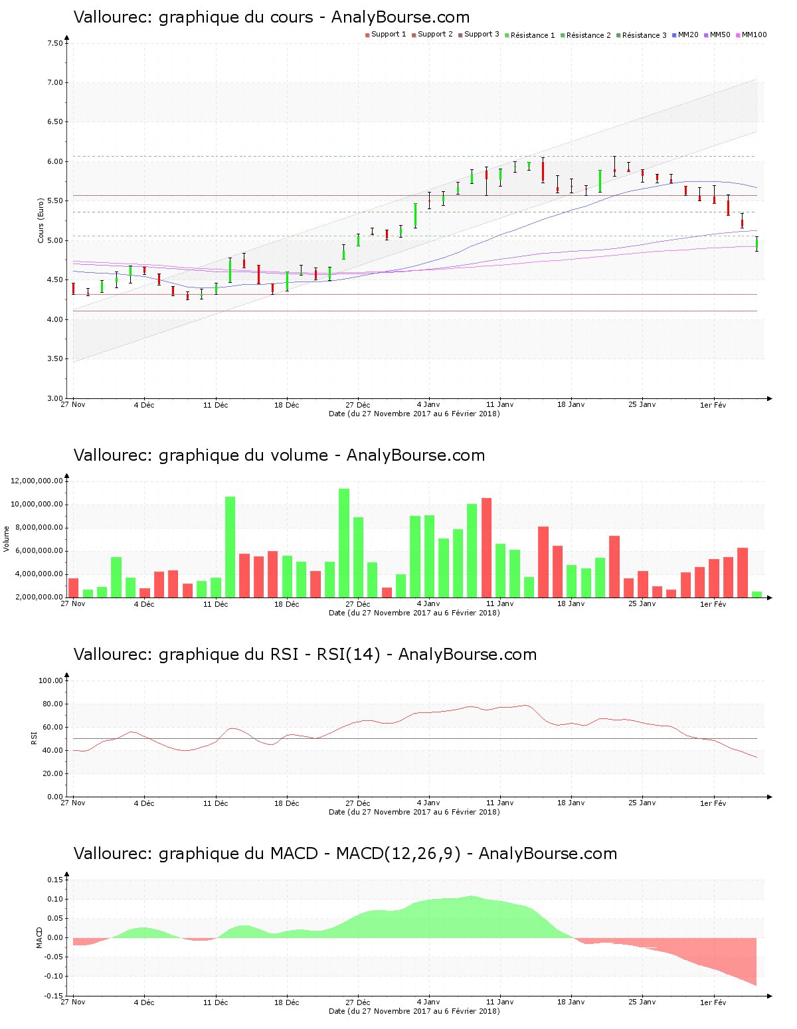Screen dimensions: 797x1029
Task: Select the MM100 legend label
Action: tap(754, 35)
